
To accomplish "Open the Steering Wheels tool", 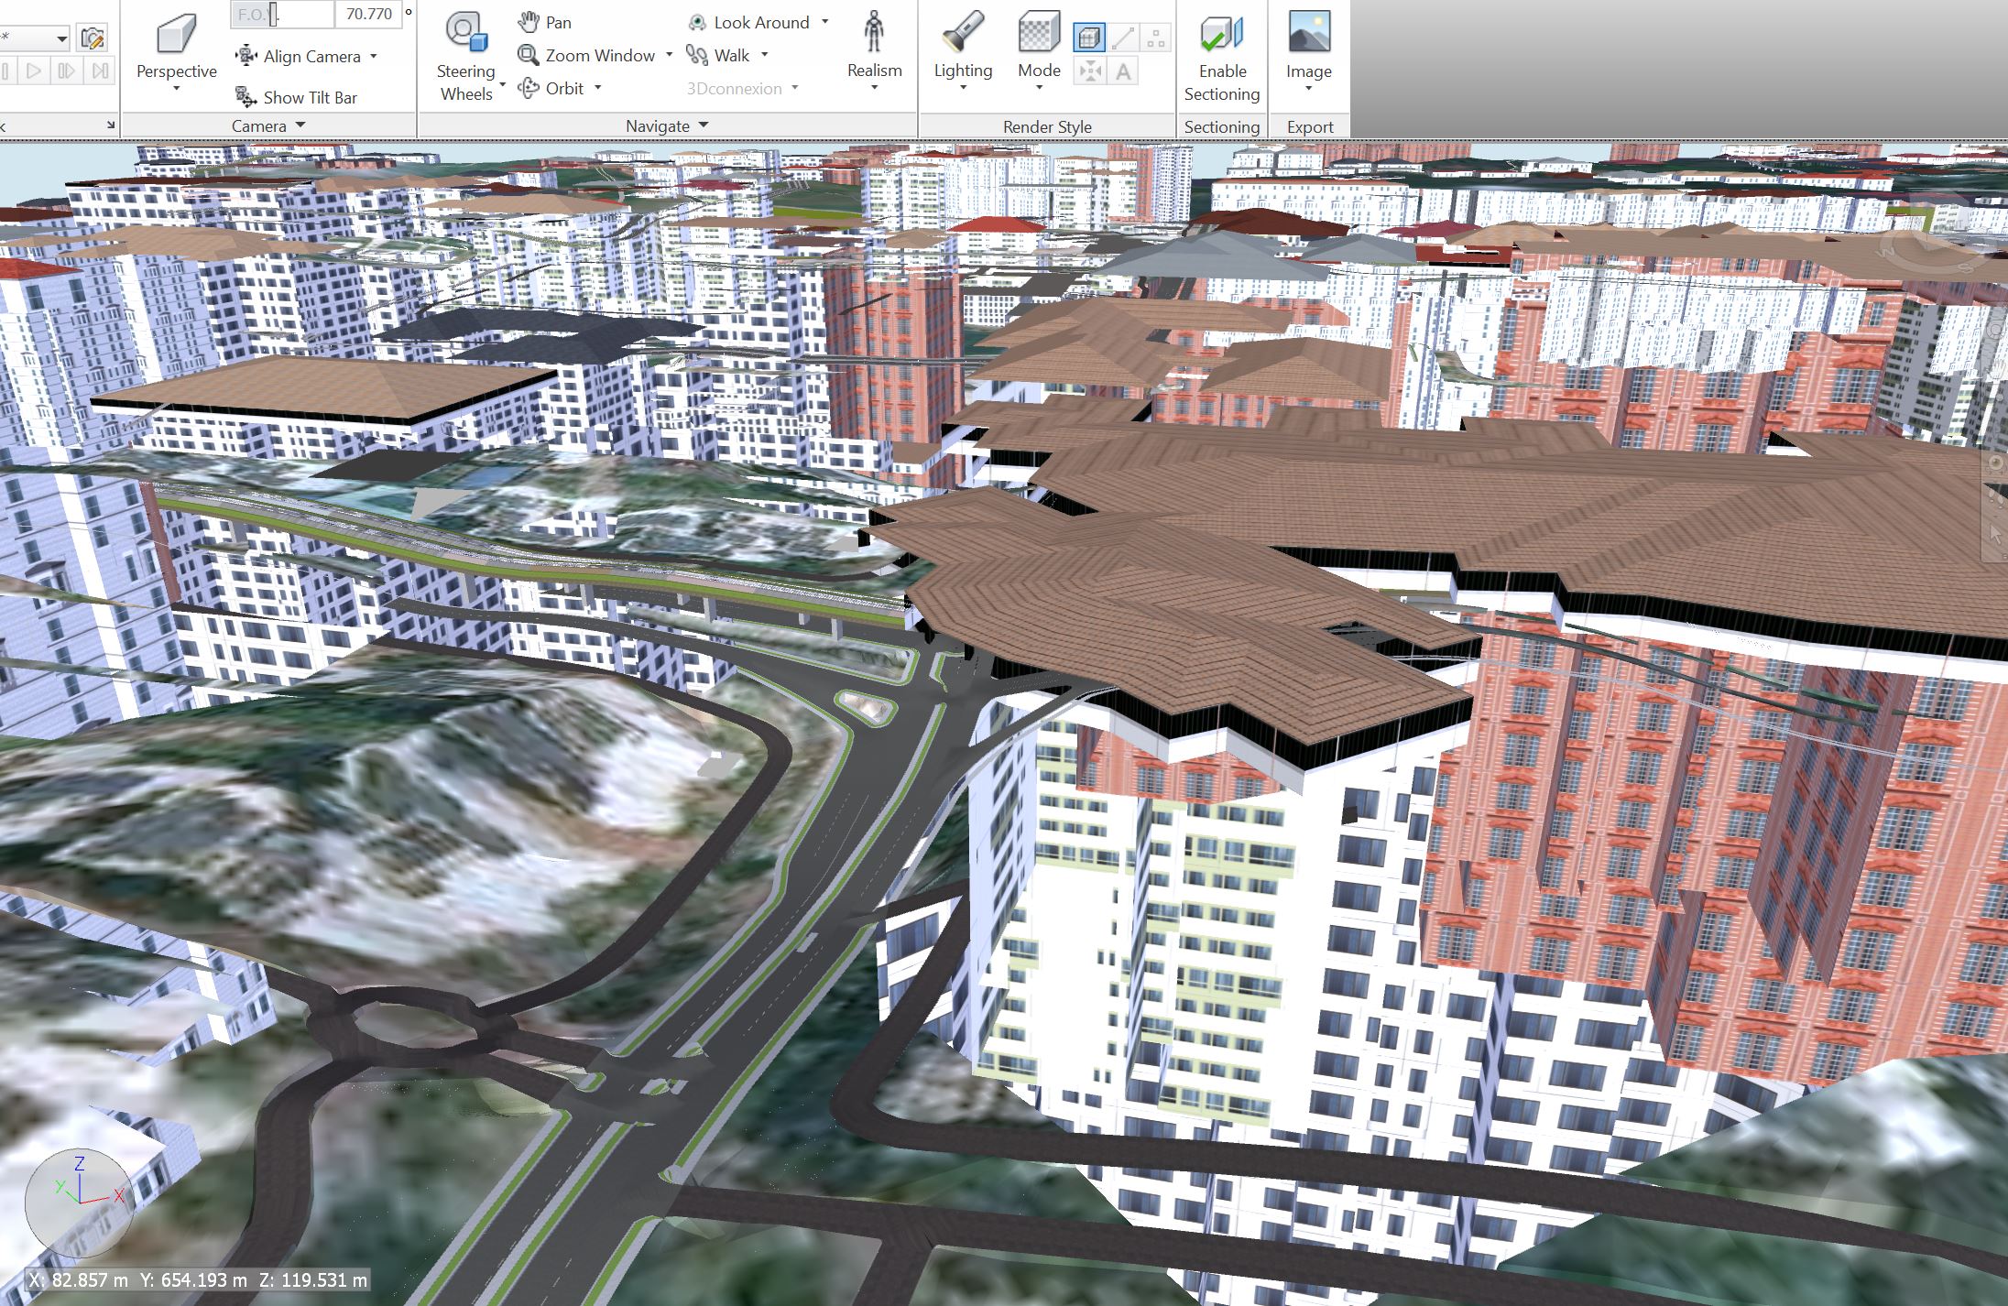I will pos(465,50).
